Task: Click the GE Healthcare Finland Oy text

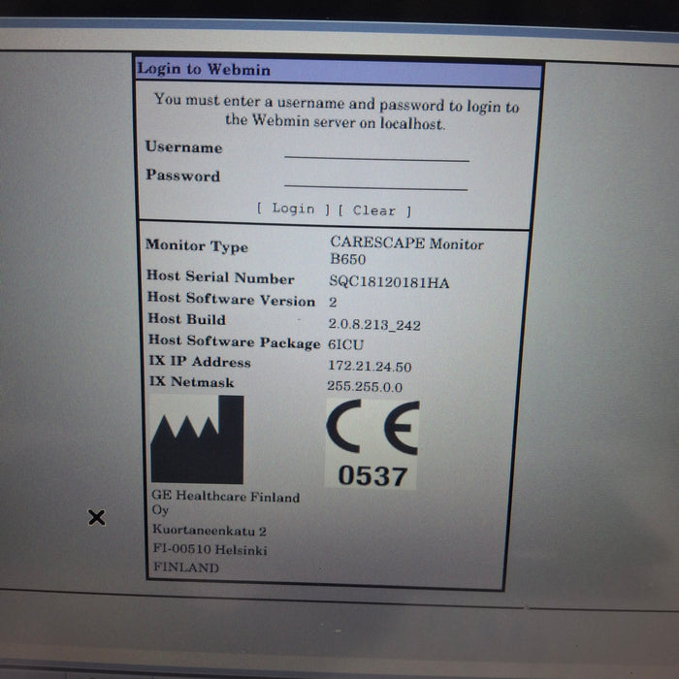Action: coord(225,502)
